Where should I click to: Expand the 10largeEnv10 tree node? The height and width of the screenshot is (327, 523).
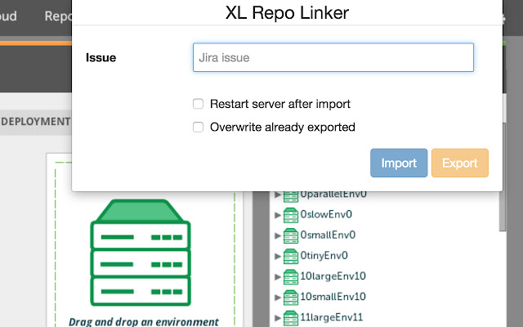[278, 277]
